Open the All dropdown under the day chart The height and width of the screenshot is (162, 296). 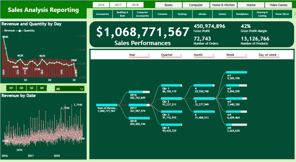tap(70, 89)
